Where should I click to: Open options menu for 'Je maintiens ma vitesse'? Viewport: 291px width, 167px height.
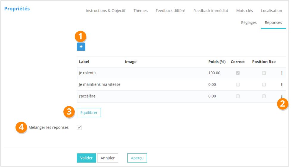pyautogui.click(x=281, y=85)
